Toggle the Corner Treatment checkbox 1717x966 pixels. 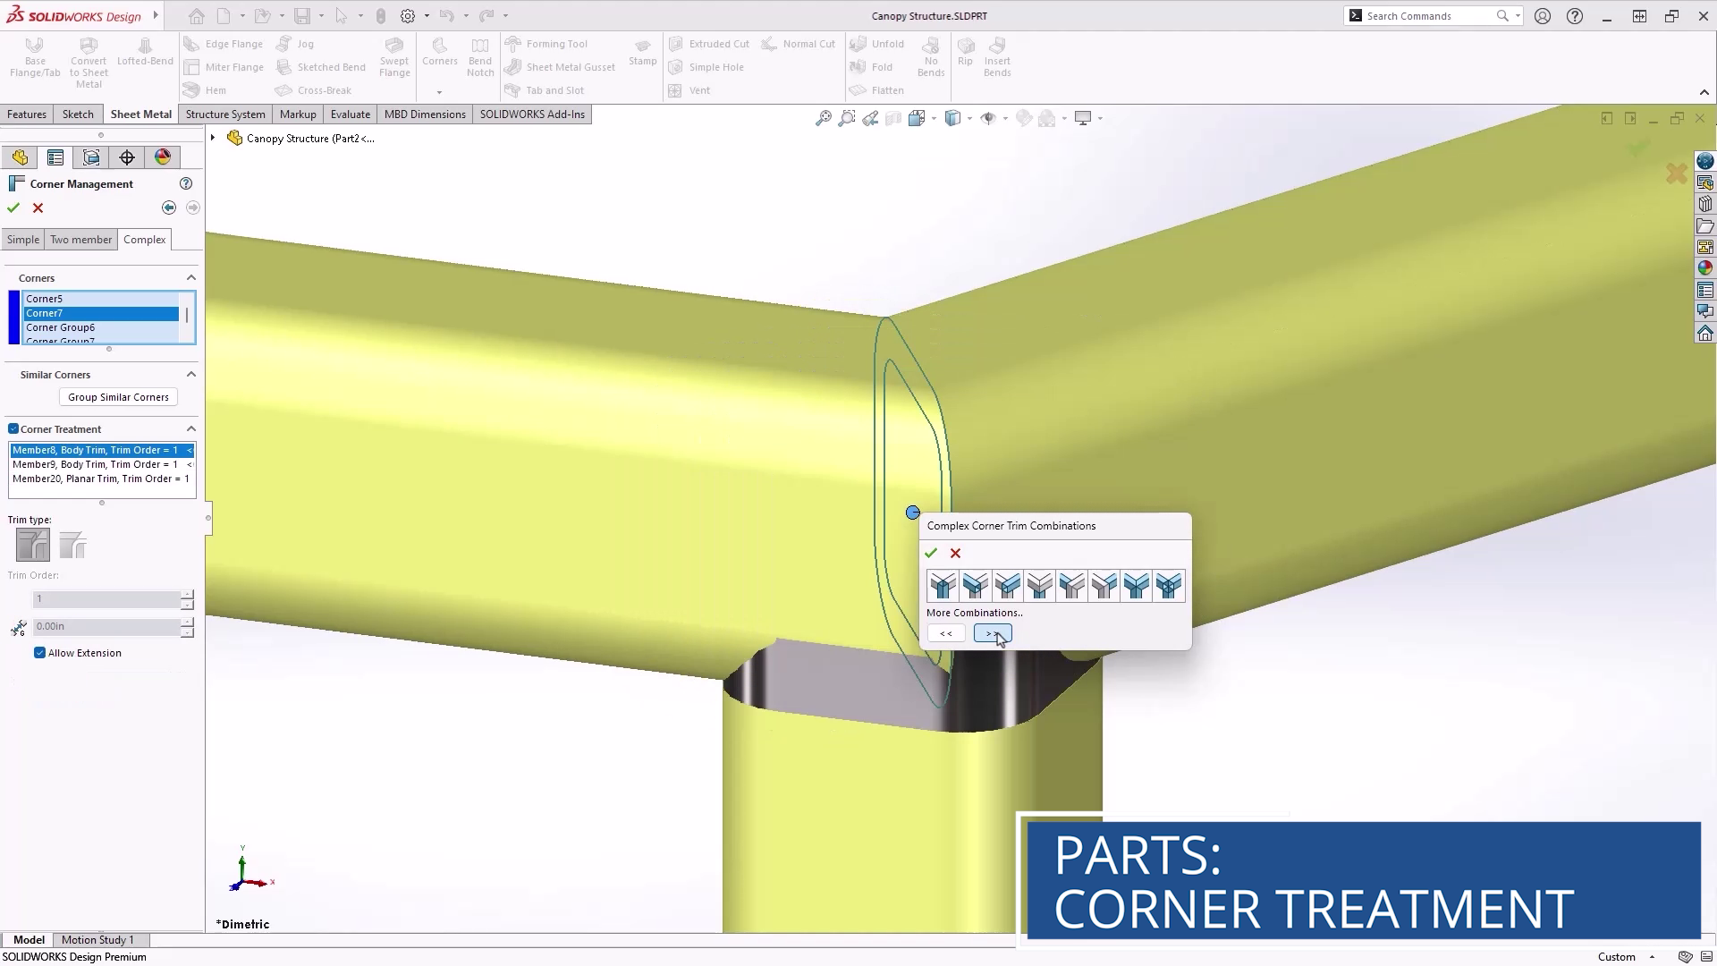[x=13, y=429]
